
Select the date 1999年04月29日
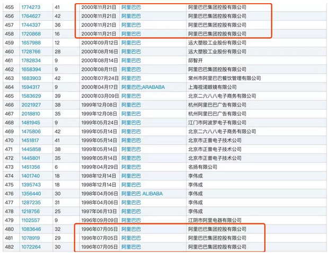coord(100,167)
